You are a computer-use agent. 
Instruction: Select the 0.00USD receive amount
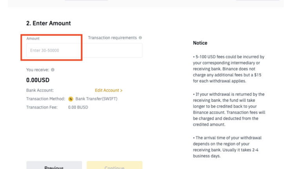(x=38, y=80)
